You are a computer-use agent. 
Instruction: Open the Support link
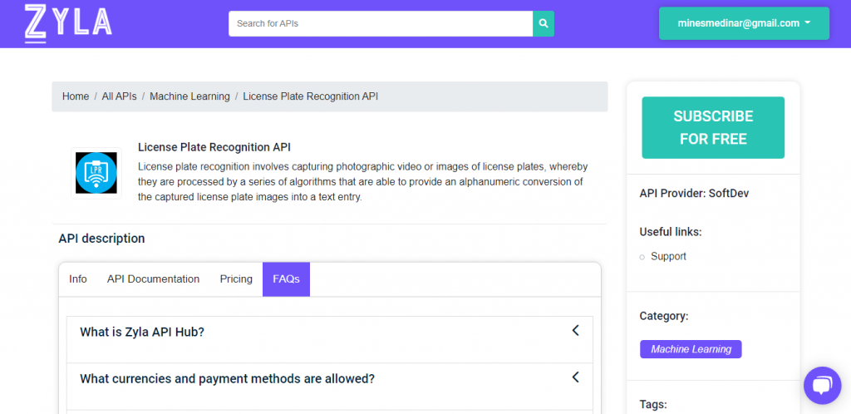click(x=668, y=256)
